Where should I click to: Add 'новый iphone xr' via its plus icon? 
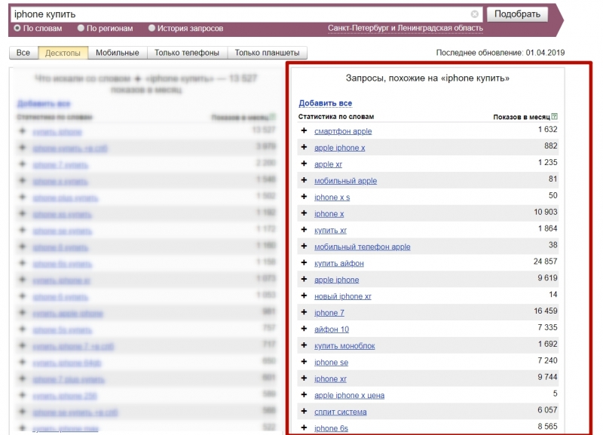click(305, 296)
